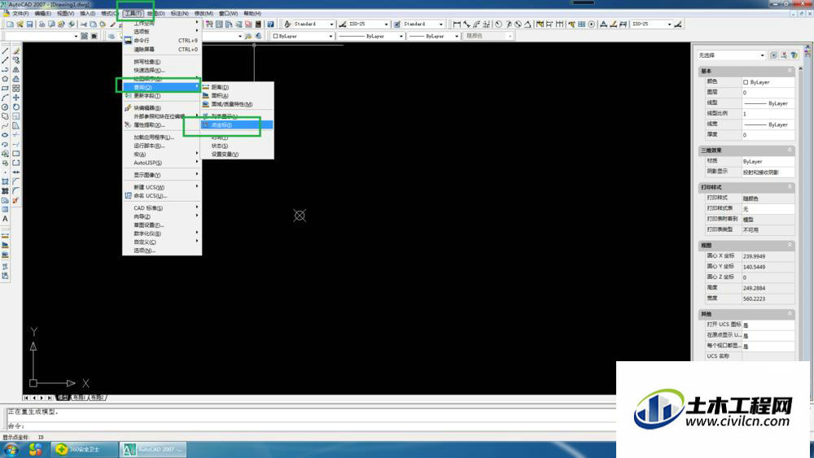The width and height of the screenshot is (814, 458).
Task: Choose 加载应用程序(L) in Tools menu
Action: [x=162, y=137]
